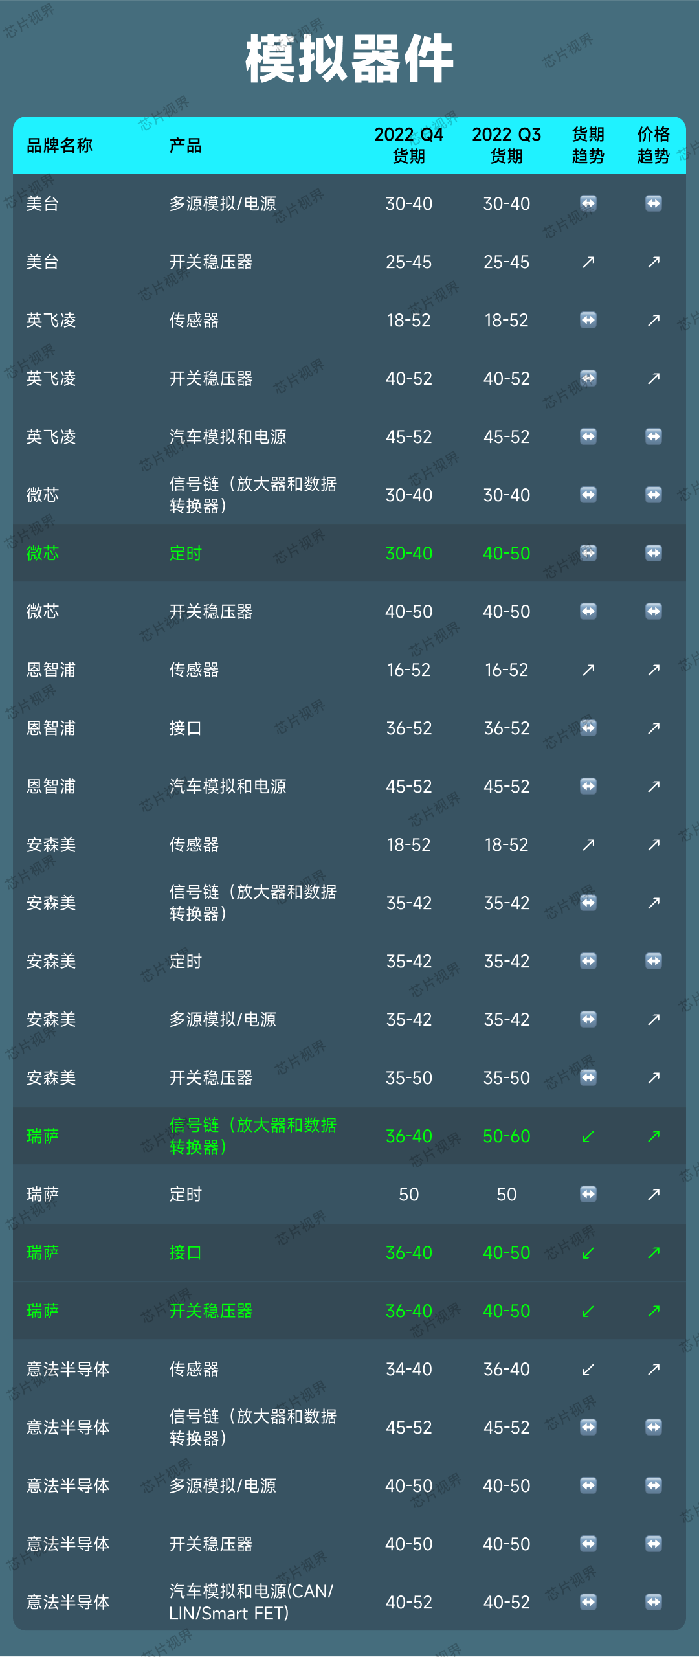Click 价格趋势 up arrow for 安森美 开关稳压器

[x=654, y=1077]
